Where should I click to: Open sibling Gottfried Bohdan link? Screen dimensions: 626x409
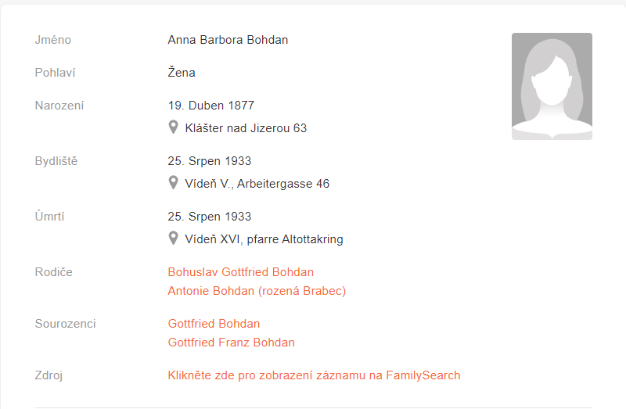click(x=214, y=324)
